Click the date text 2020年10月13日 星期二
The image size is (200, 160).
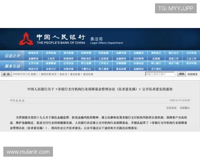coord(26,74)
